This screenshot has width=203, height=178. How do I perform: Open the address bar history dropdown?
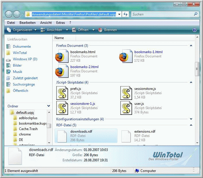point(119,14)
